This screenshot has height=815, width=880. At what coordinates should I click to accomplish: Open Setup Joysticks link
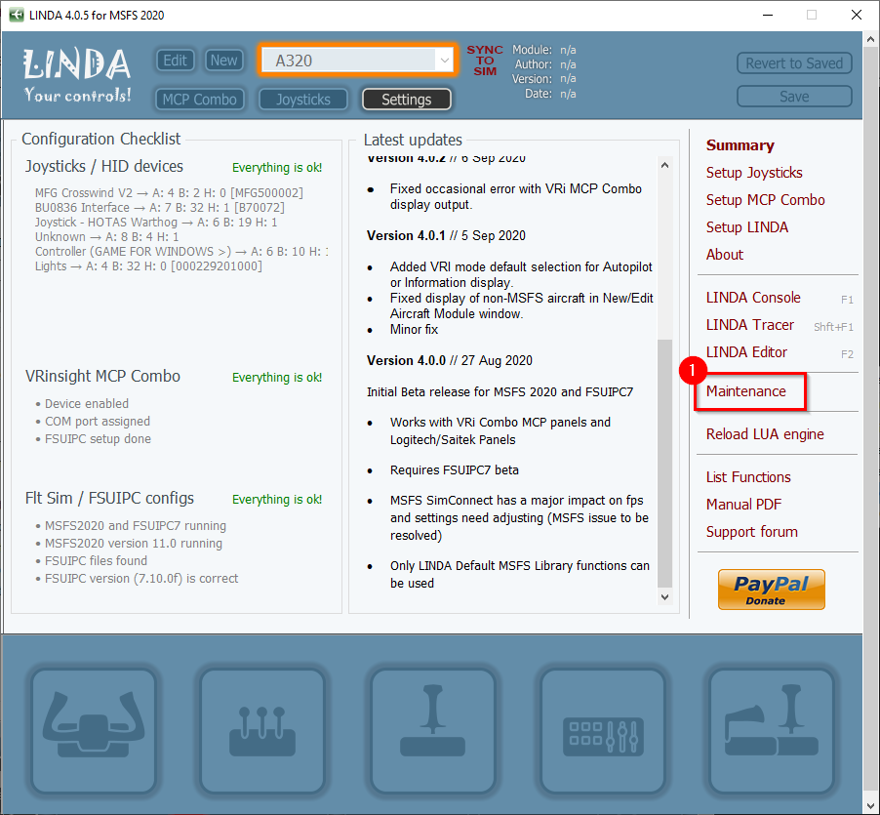point(754,173)
